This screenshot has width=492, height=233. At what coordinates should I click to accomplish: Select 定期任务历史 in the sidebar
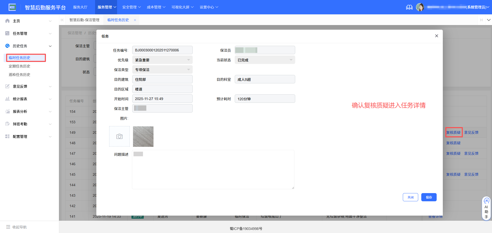point(19,66)
